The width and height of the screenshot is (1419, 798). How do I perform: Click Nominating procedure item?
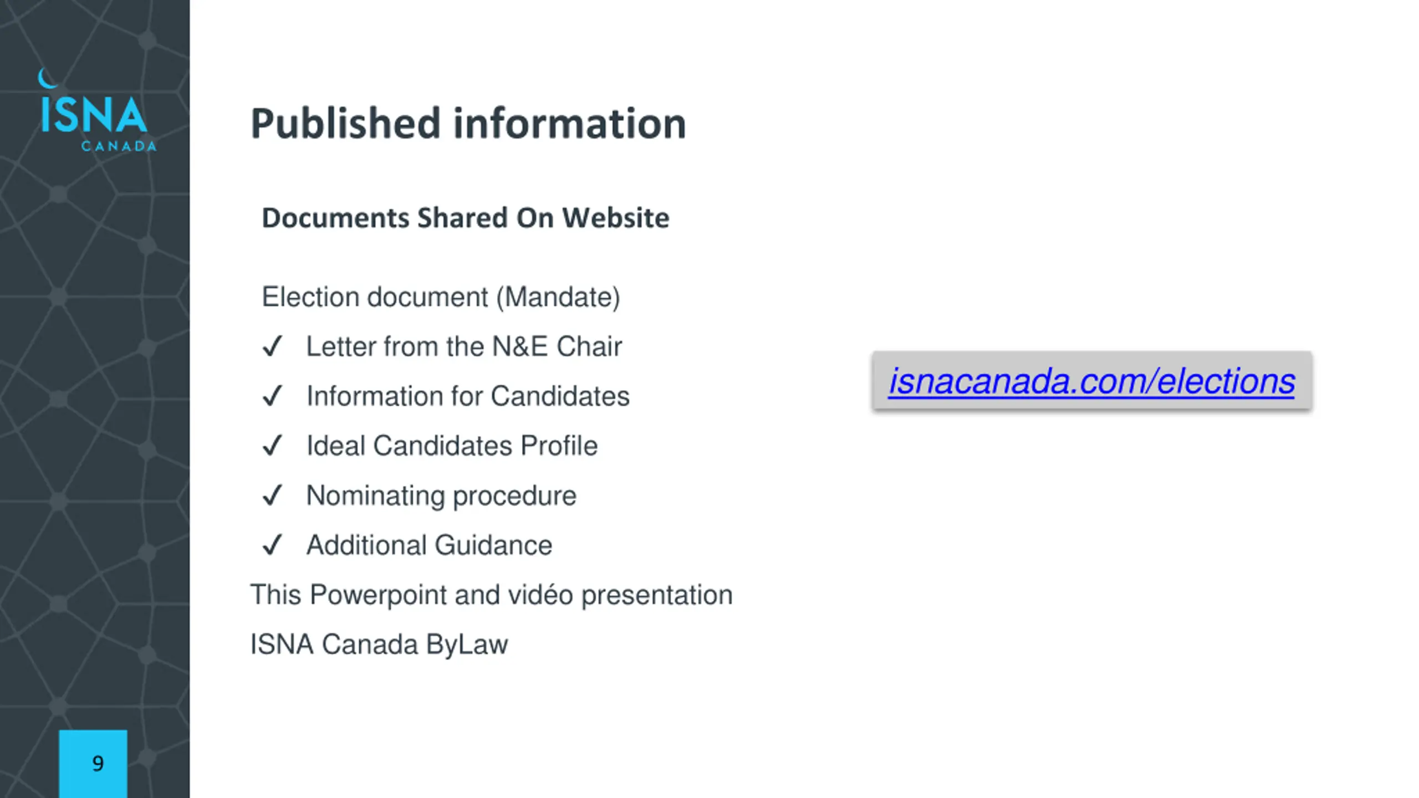tap(441, 495)
